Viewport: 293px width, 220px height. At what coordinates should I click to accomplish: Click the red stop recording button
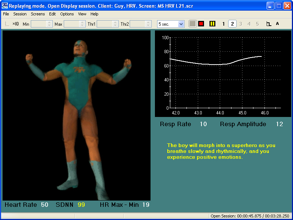pyautogui.click(x=201, y=24)
